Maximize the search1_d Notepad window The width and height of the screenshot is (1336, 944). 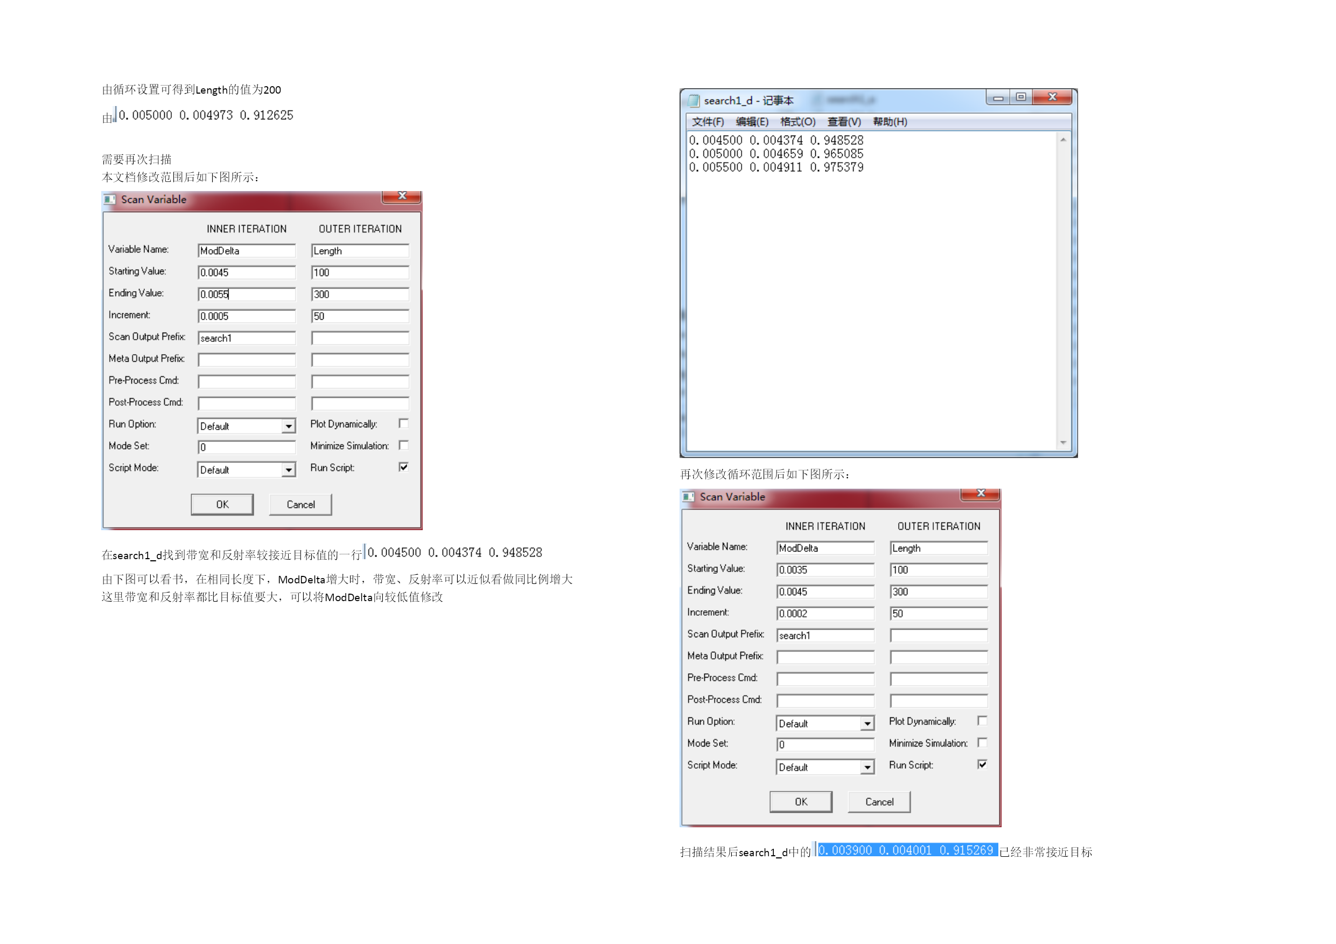(x=1020, y=97)
